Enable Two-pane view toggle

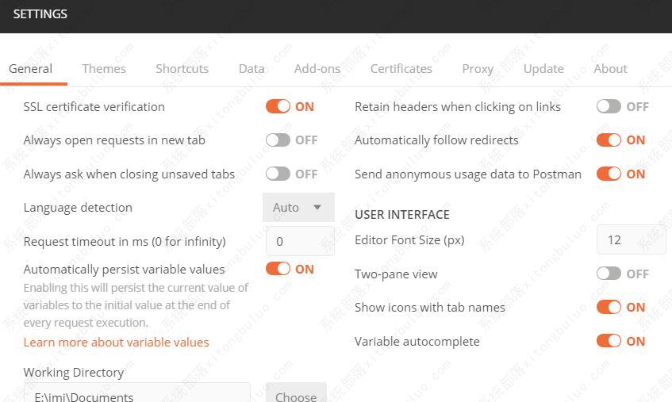609,273
